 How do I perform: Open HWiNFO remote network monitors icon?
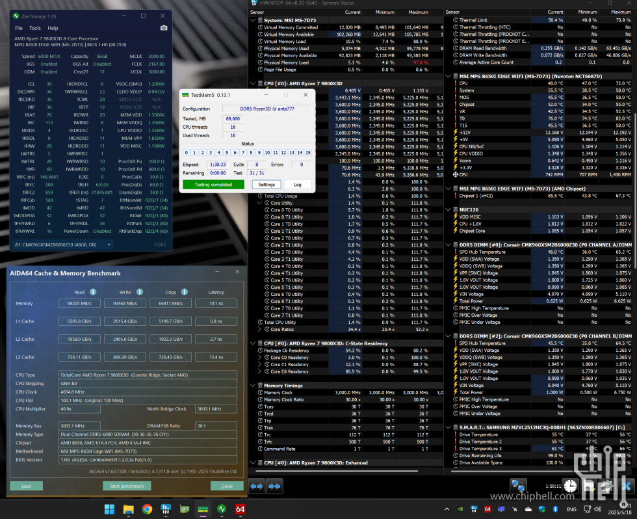[518, 486]
